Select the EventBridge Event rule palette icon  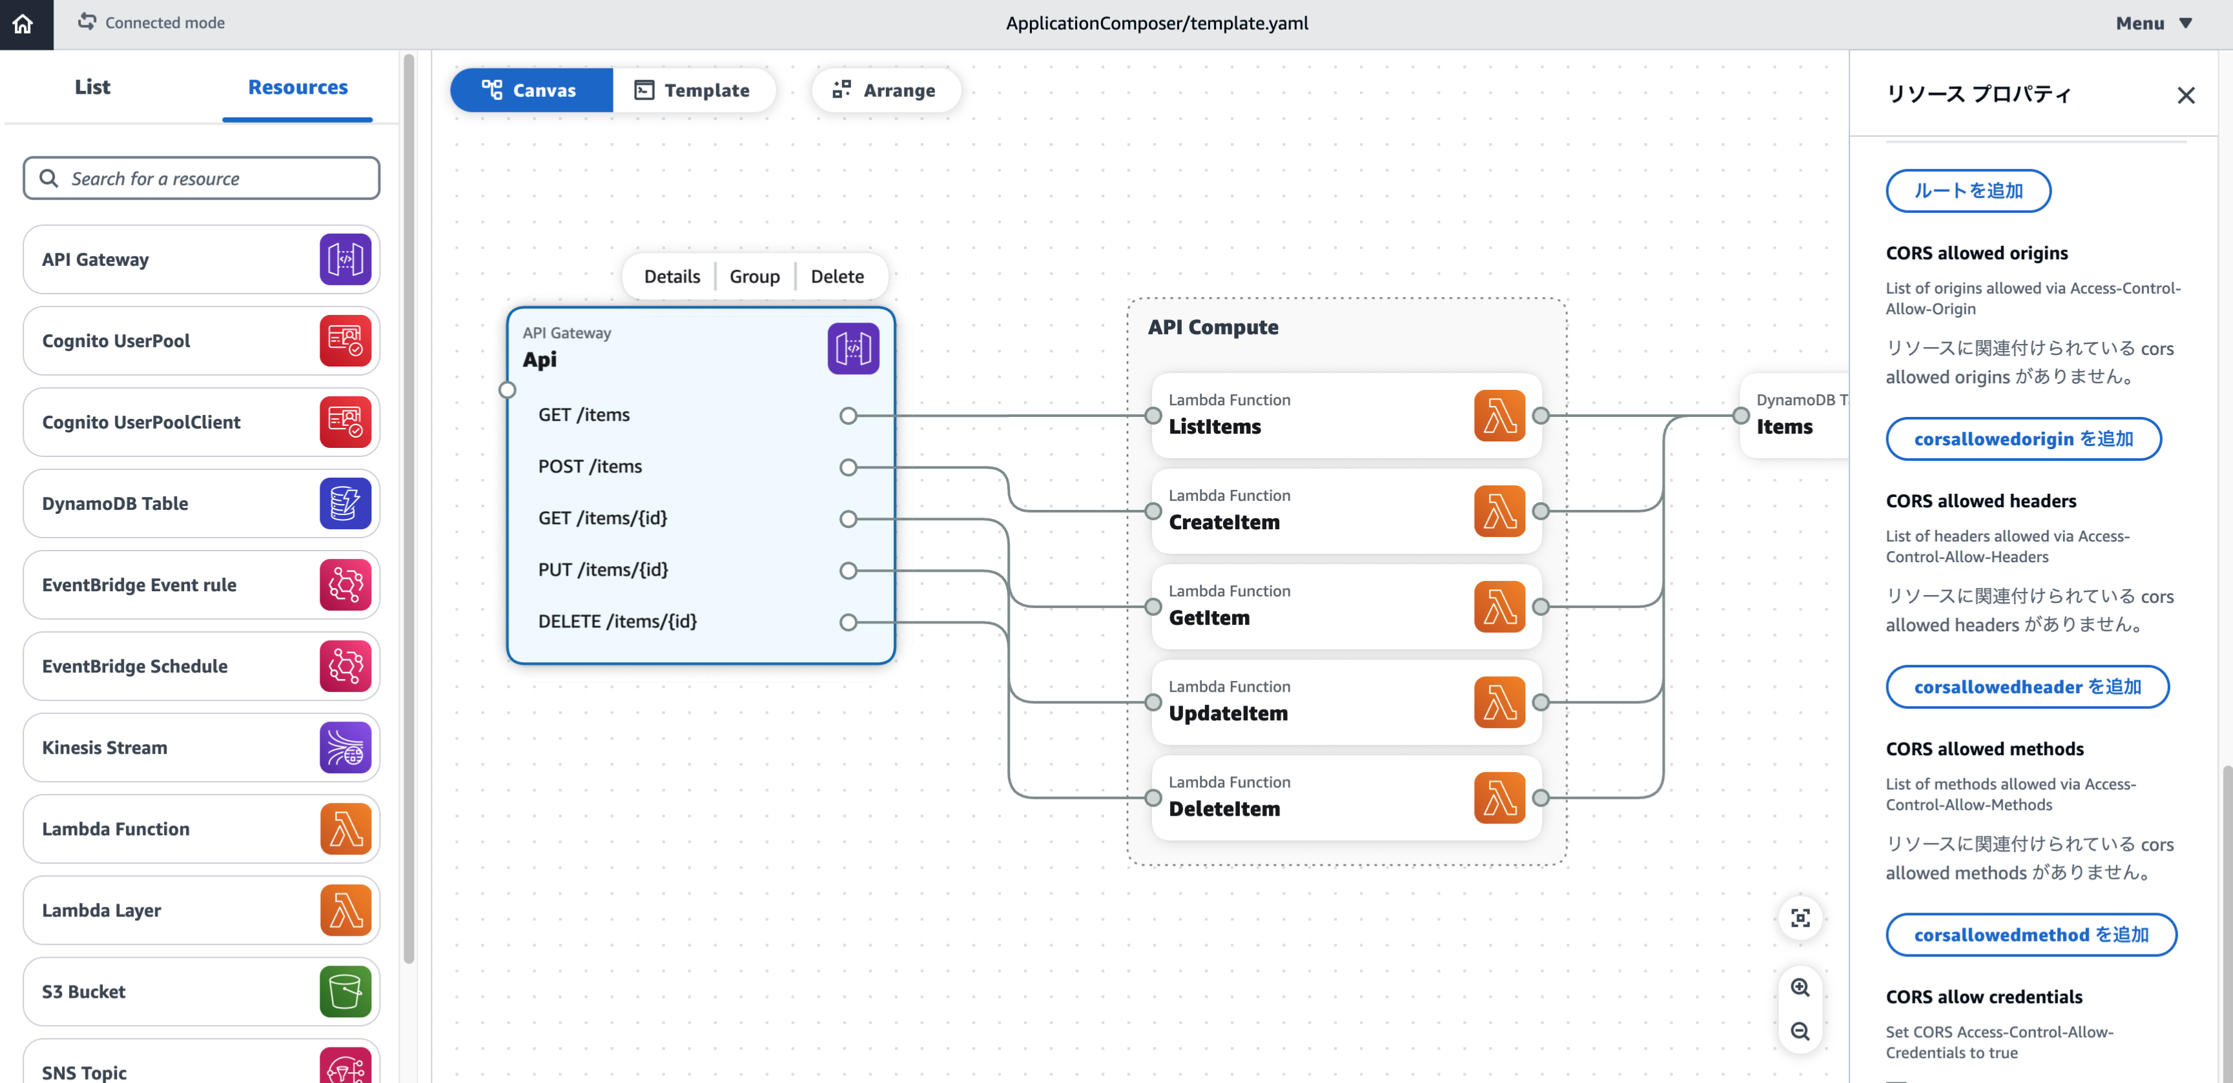tap(345, 585)
